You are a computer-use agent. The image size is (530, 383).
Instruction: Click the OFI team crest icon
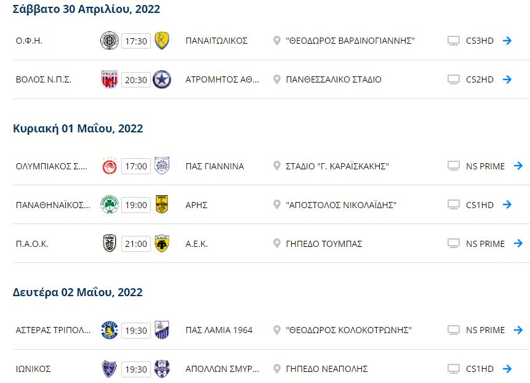click(x=109, y=41)
